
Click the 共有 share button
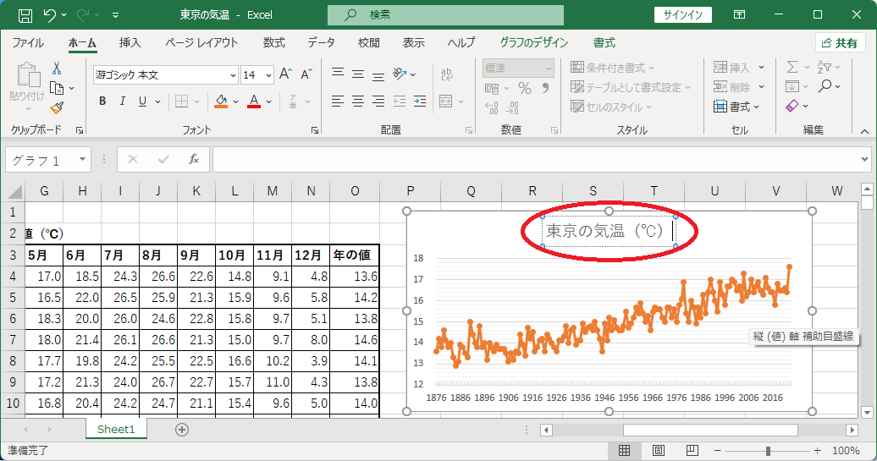pyautogui.click(x=840, y=43)
